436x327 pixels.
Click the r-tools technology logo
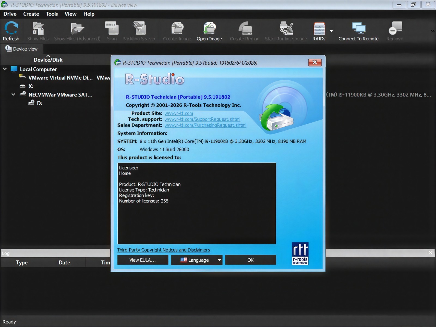300,253
